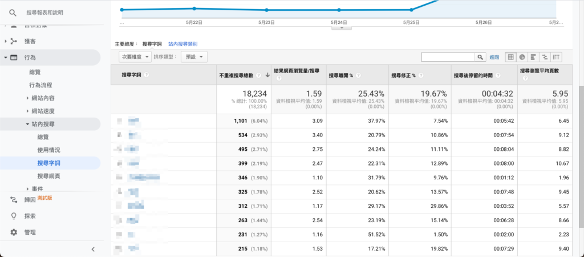Screen dimensions: 584x257
Task: Switch to the pivot table view icon
Action: pyautogui.click(x=557, y=57)
